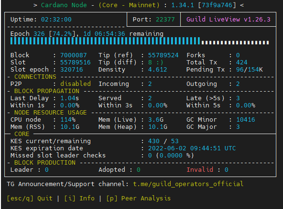Click the Outgoing connections value 2

point(238,84)
